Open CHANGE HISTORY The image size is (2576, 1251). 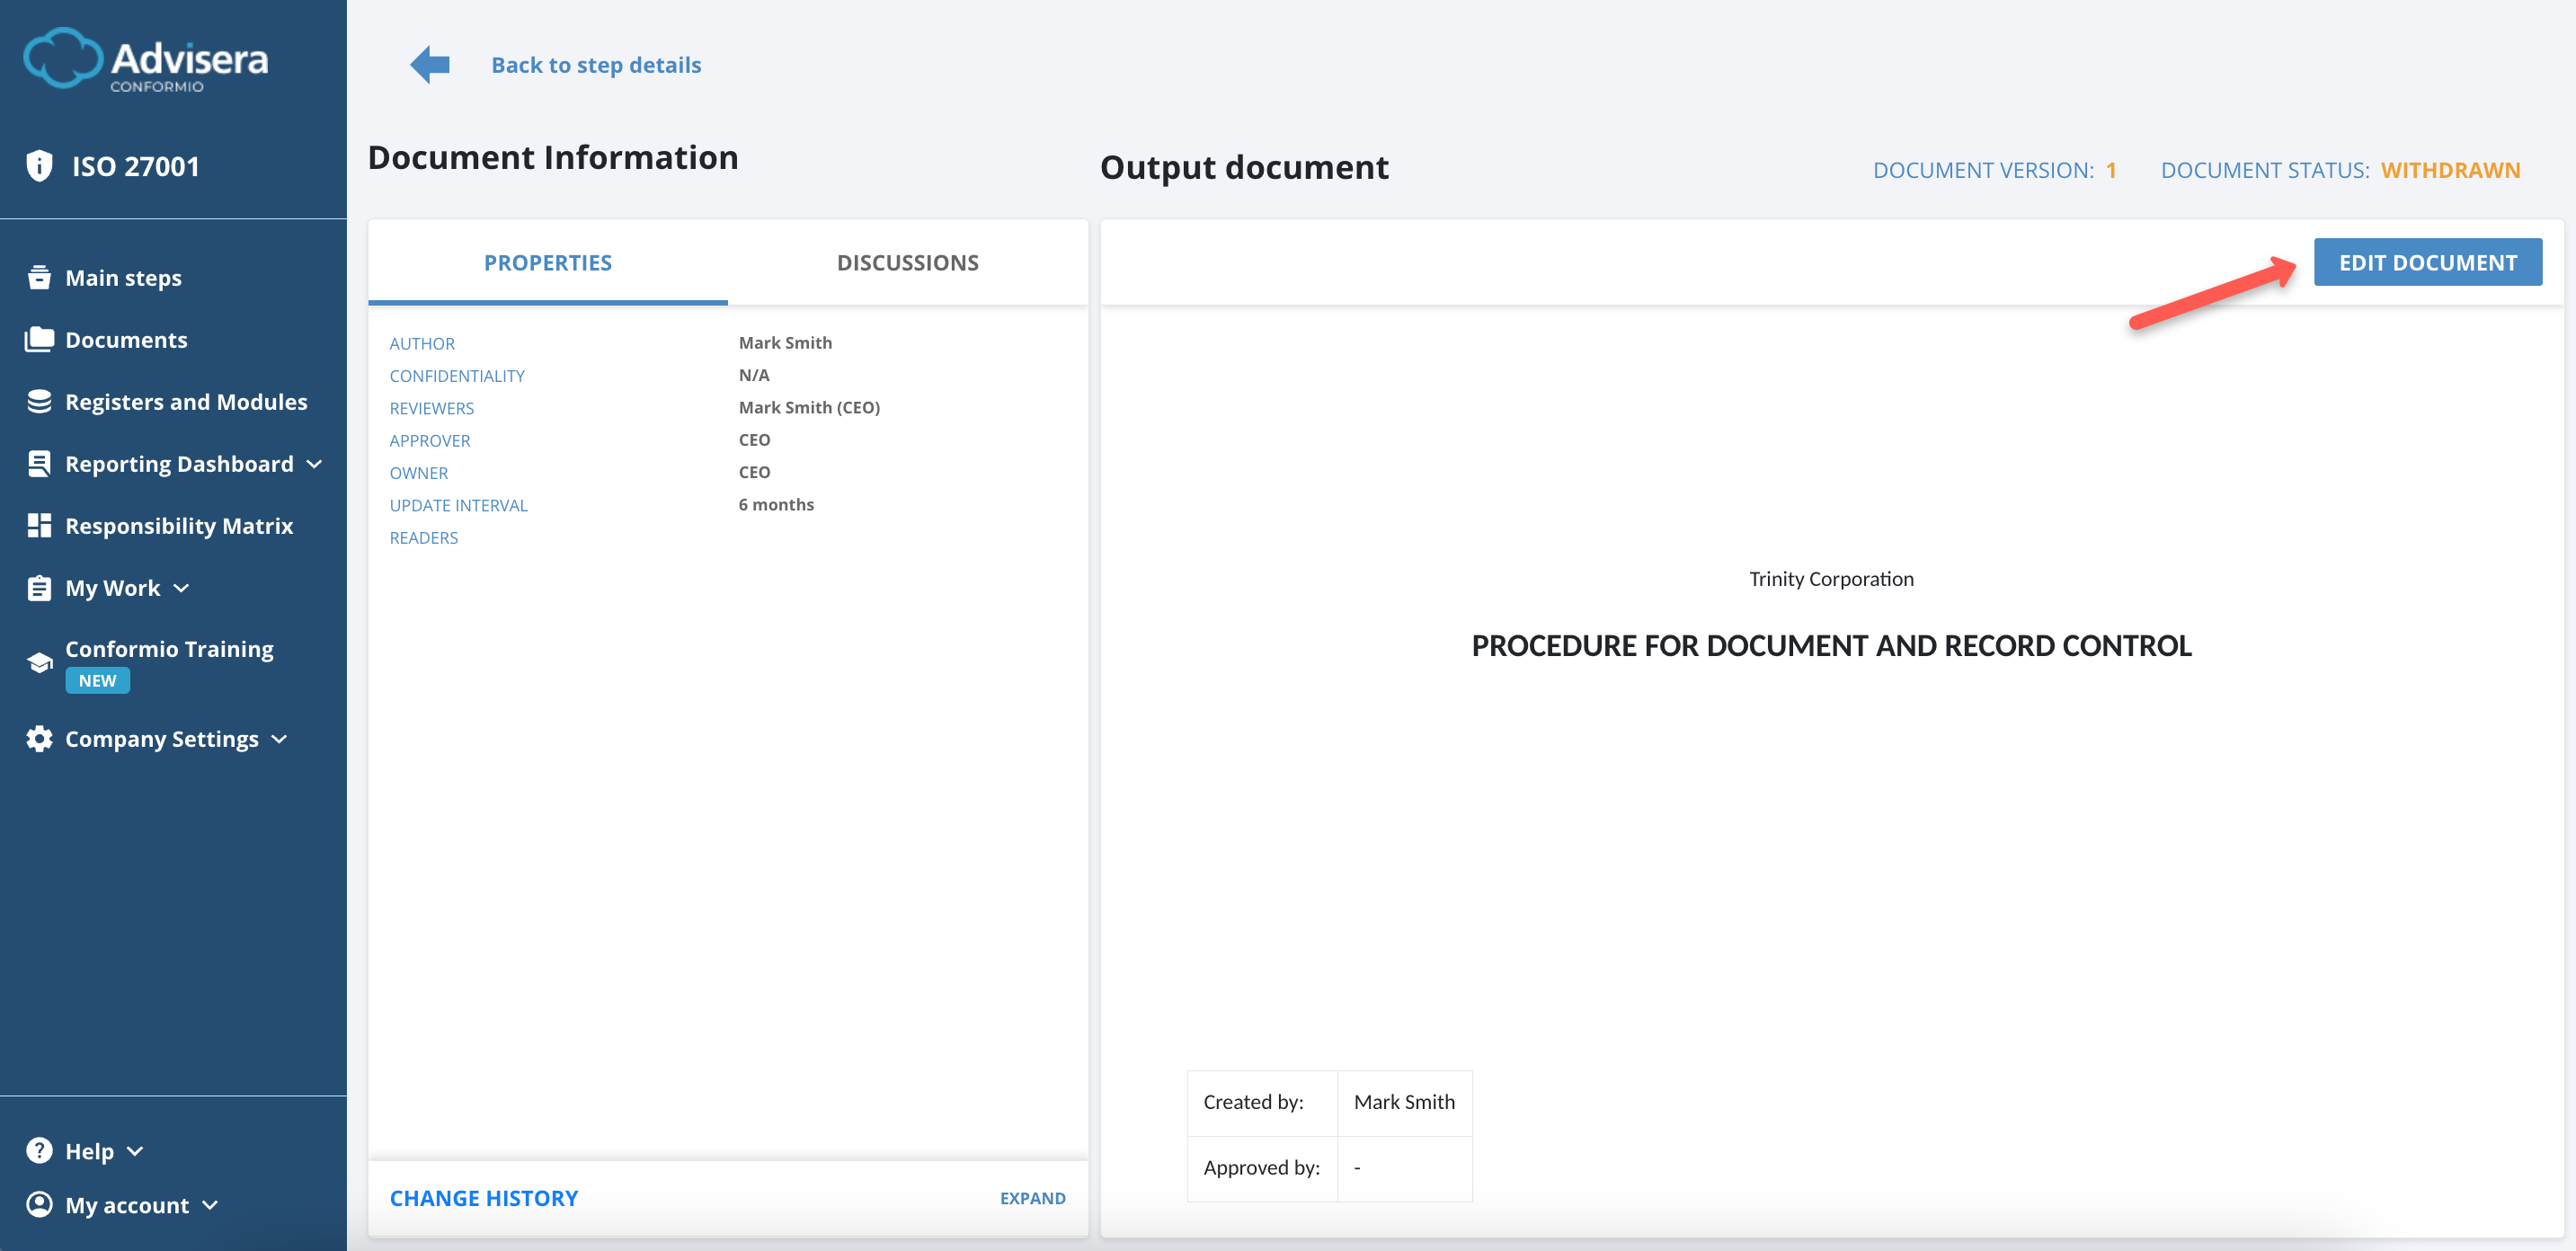pos(484,1197)
